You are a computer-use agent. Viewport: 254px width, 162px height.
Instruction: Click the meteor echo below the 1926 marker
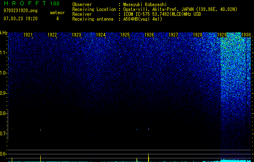[x=149, y=129]
